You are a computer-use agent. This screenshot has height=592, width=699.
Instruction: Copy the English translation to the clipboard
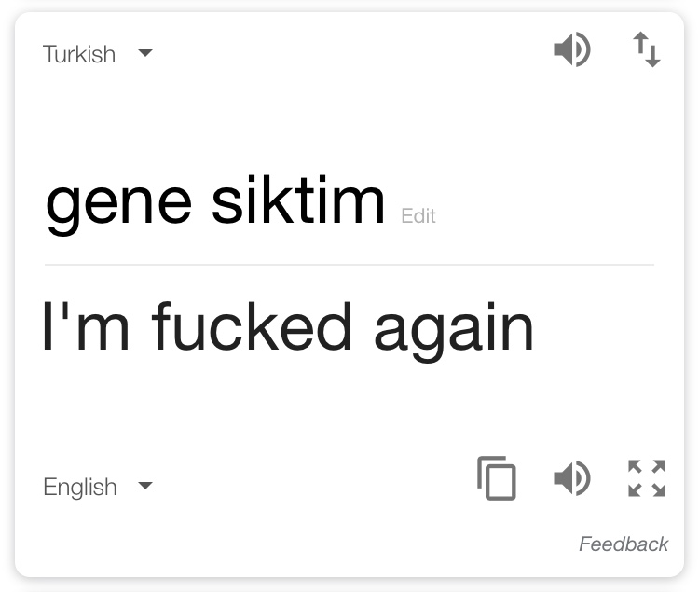497,478
